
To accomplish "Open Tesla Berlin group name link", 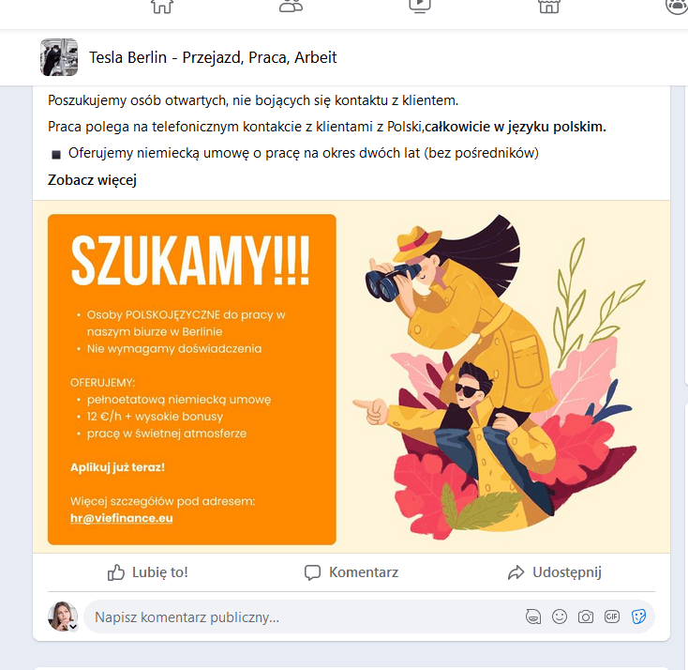I will (213, 57).
